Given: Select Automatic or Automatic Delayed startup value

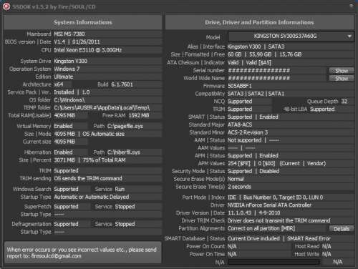Looking at the screenshot, I should pyautogui.click(x=92, y=197).
